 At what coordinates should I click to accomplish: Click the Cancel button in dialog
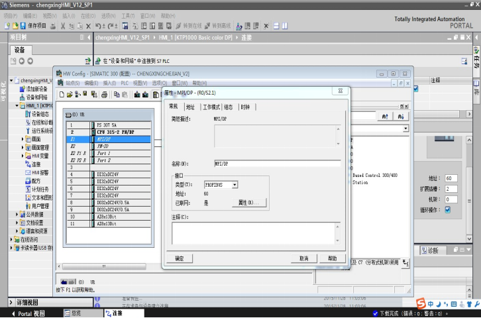[303, 258]
